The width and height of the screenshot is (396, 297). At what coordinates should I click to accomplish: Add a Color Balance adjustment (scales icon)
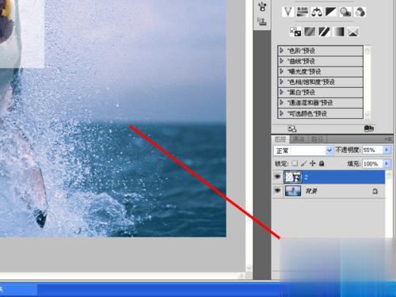tap(316, 12)
